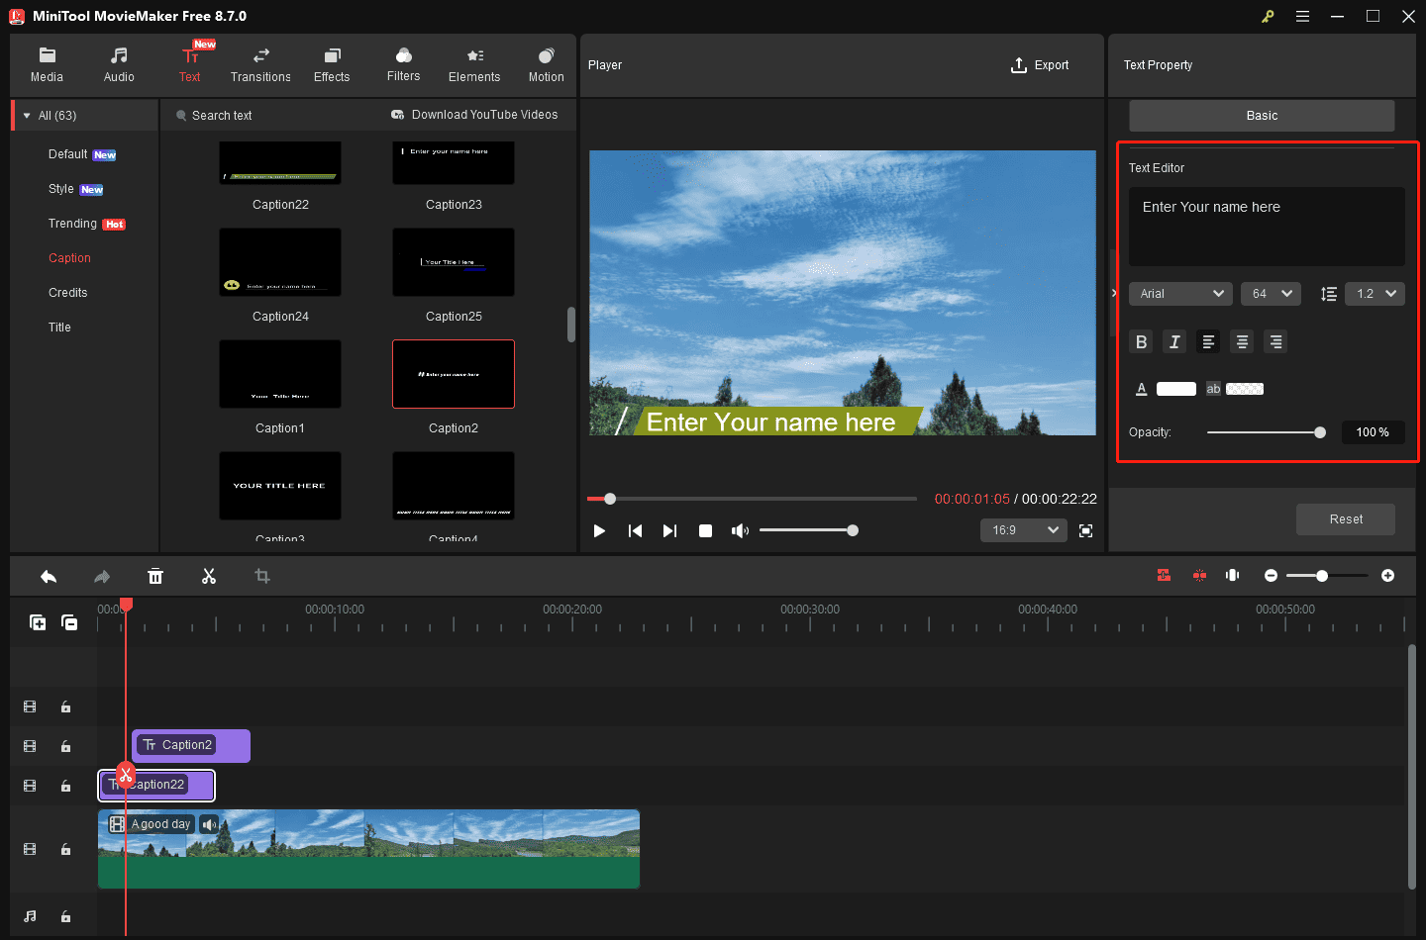Click the remove track icon
Image resolution: width=1426 pixels, height=940 pixels.
[69, 622]
